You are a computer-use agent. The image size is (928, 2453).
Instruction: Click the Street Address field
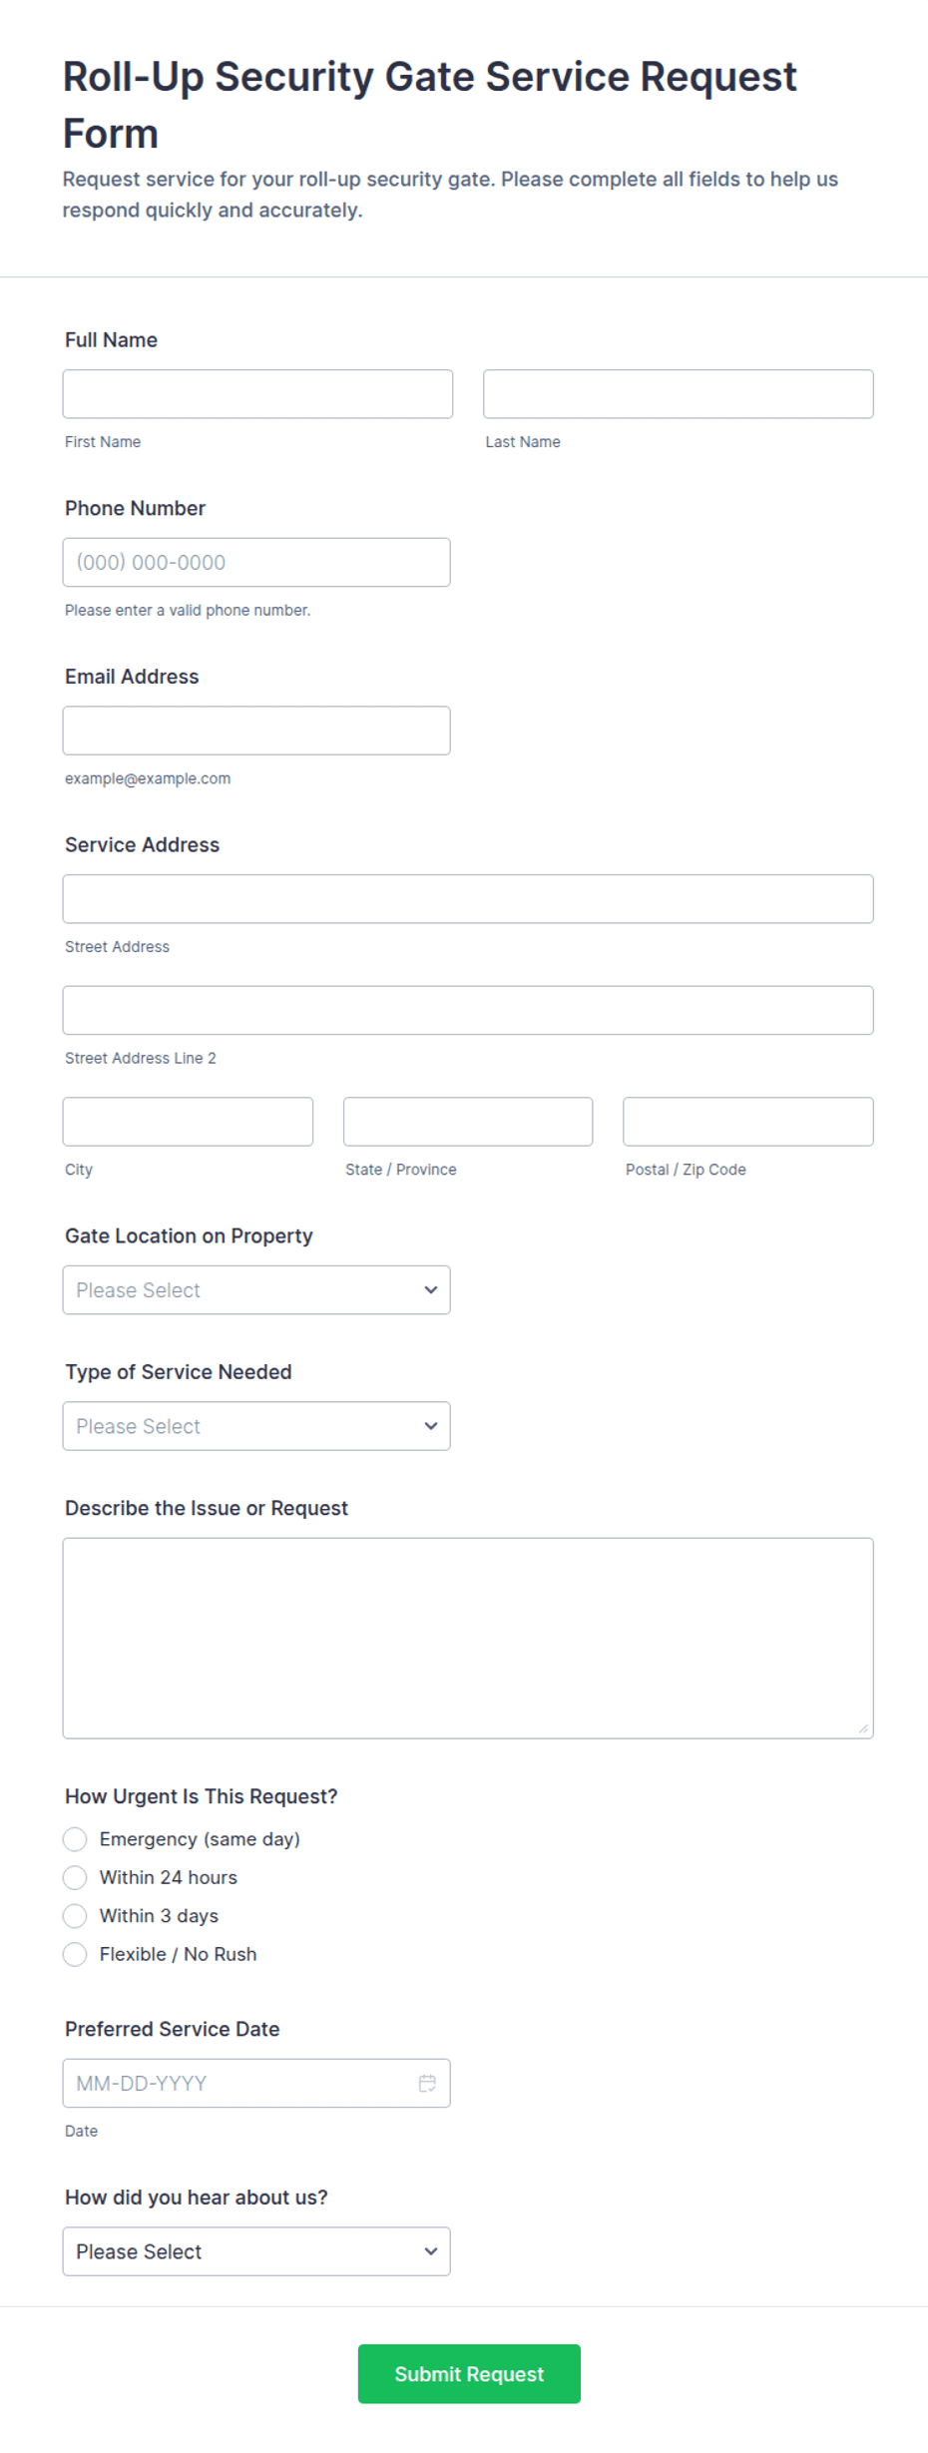pyautogui.click(x=468, y=899)
